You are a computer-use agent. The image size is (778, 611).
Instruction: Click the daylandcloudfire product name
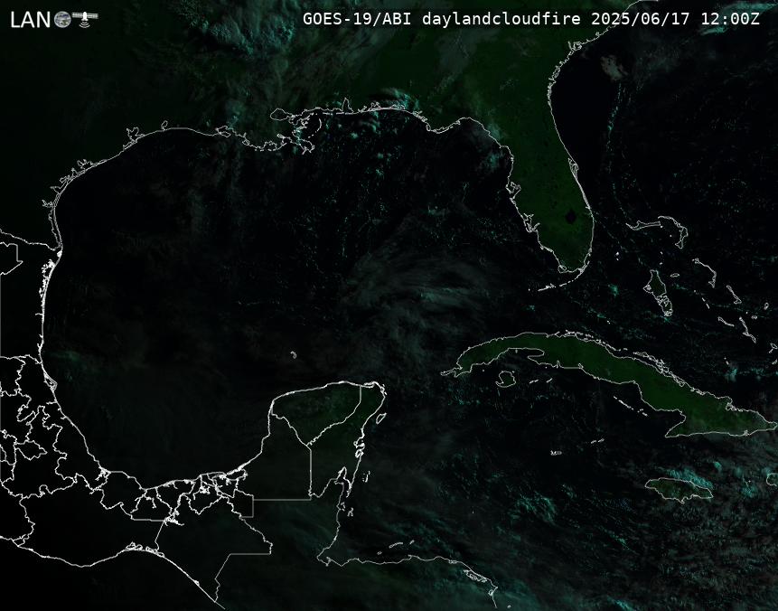(501, 19)
